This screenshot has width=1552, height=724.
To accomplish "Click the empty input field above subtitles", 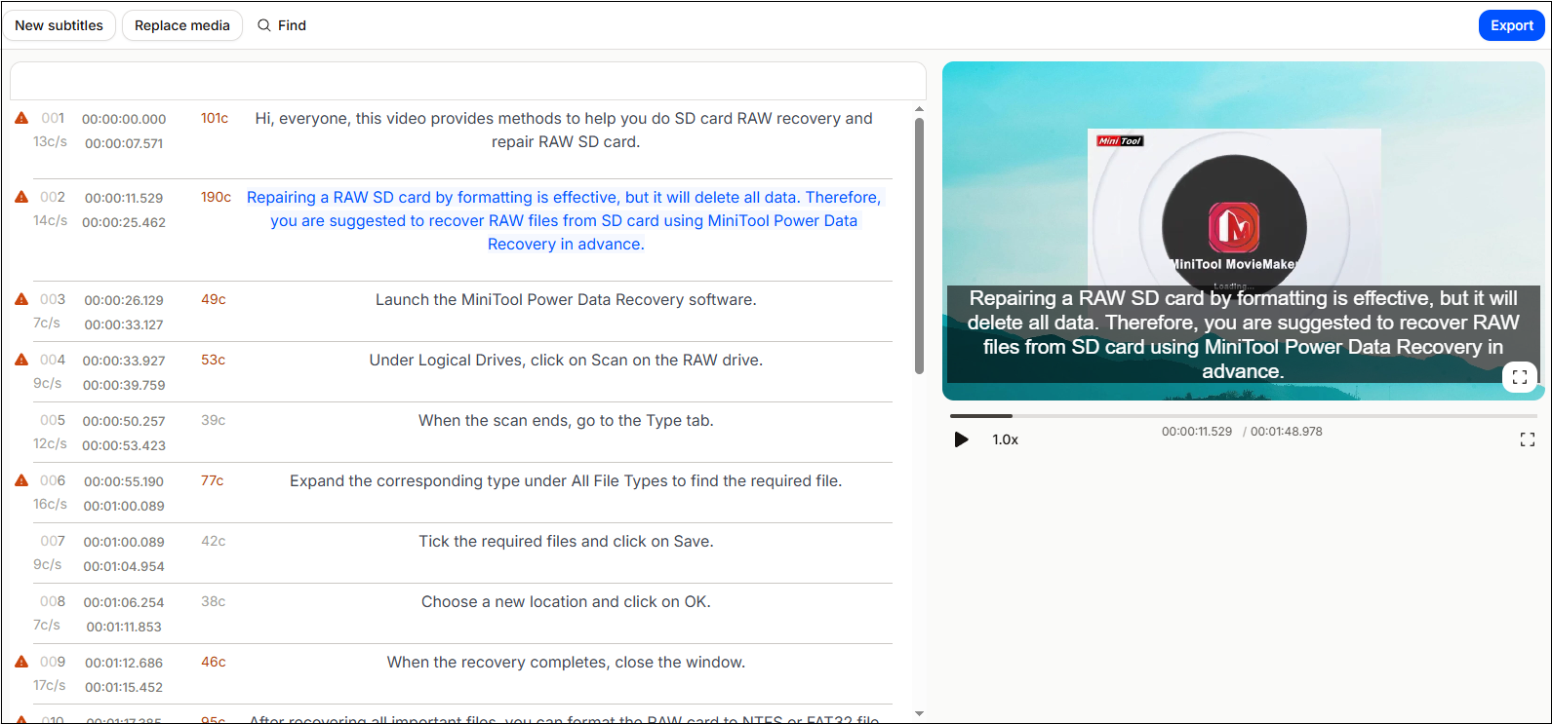I will 468,81.
